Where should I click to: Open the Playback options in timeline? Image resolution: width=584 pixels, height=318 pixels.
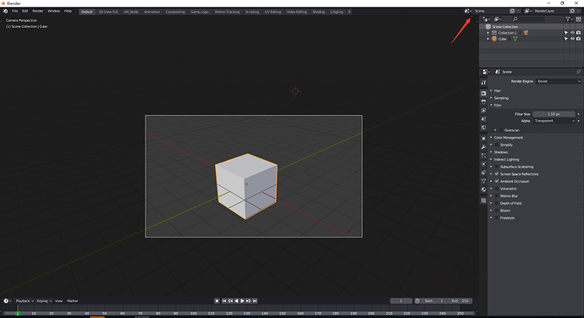[25, 301]
